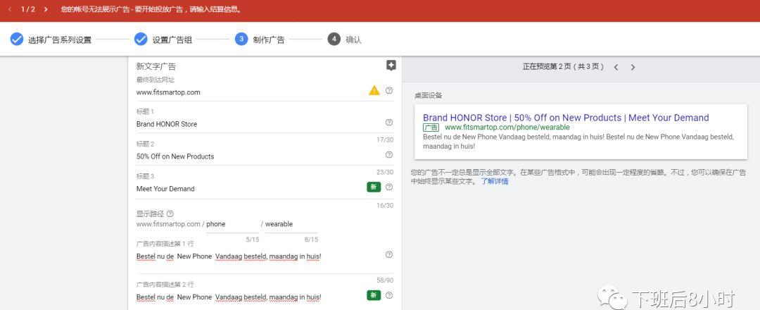
Task: Click green 新 badge beside description line 2
Action: pos(374,295)
